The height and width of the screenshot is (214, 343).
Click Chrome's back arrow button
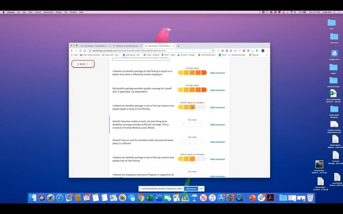pyautogui.click(x=72, y=50)
